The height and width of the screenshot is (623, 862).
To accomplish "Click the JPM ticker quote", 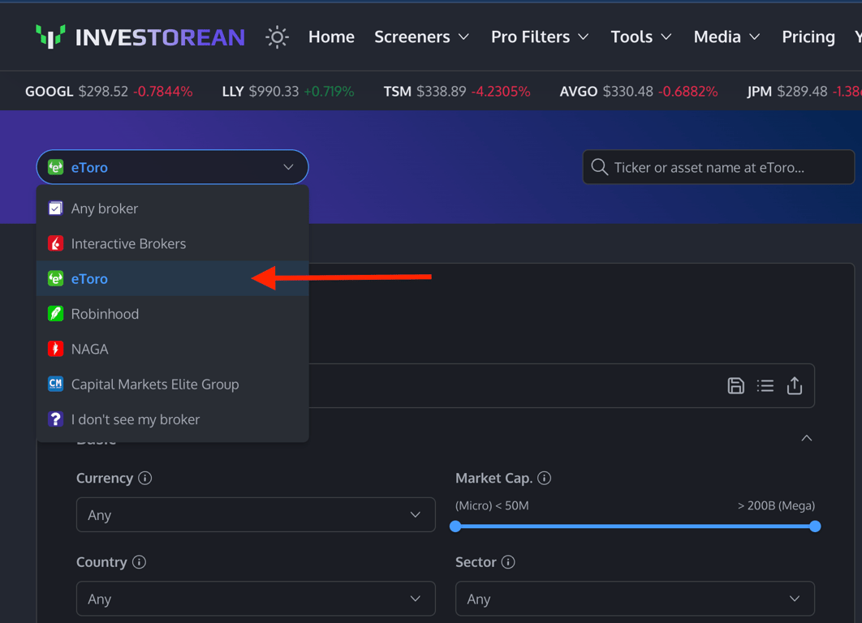I will click(x=804, y=91).
